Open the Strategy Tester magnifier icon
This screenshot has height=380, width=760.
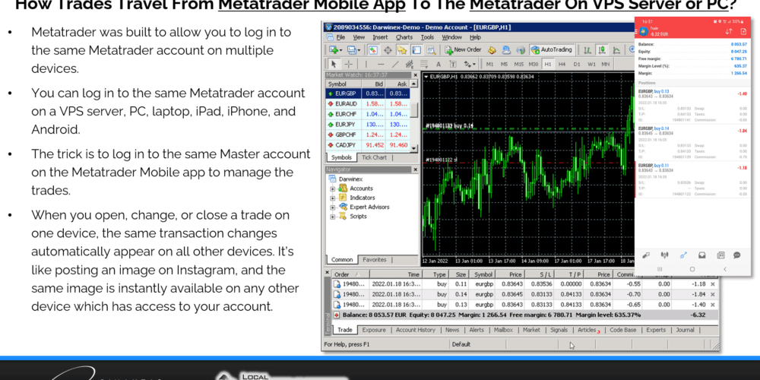pyautogui.click(x=430, y=50)
